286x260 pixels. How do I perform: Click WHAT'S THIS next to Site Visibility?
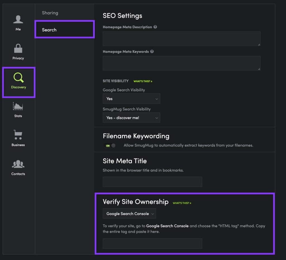pos(143,81)
